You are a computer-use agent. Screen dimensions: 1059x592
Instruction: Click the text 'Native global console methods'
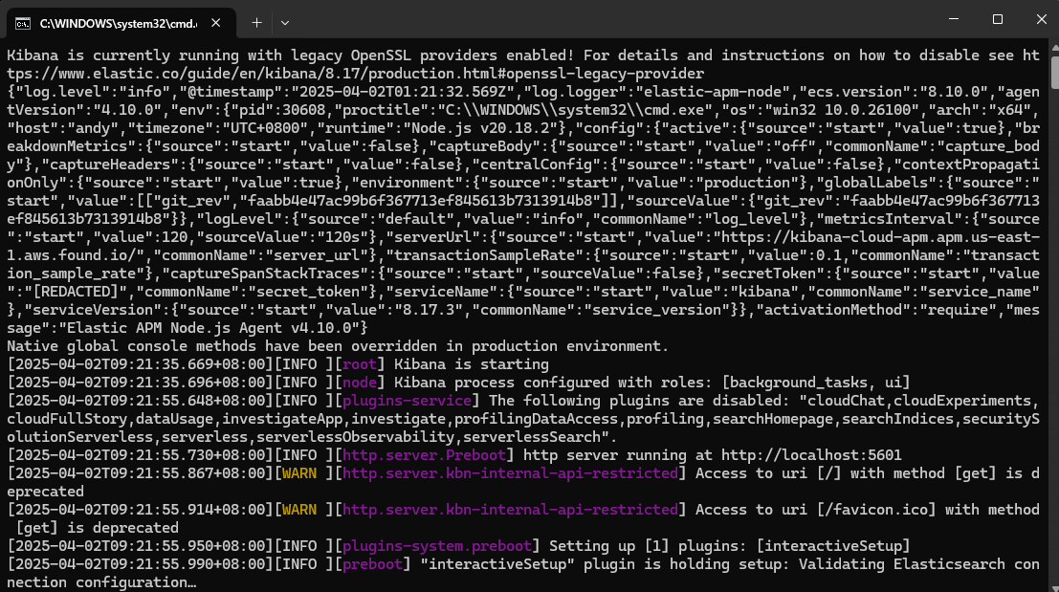[x=132, y=346]
